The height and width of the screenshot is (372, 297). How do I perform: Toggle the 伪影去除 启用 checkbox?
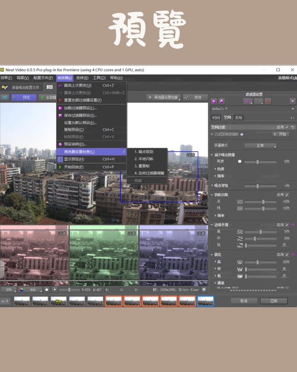[287, 195]
